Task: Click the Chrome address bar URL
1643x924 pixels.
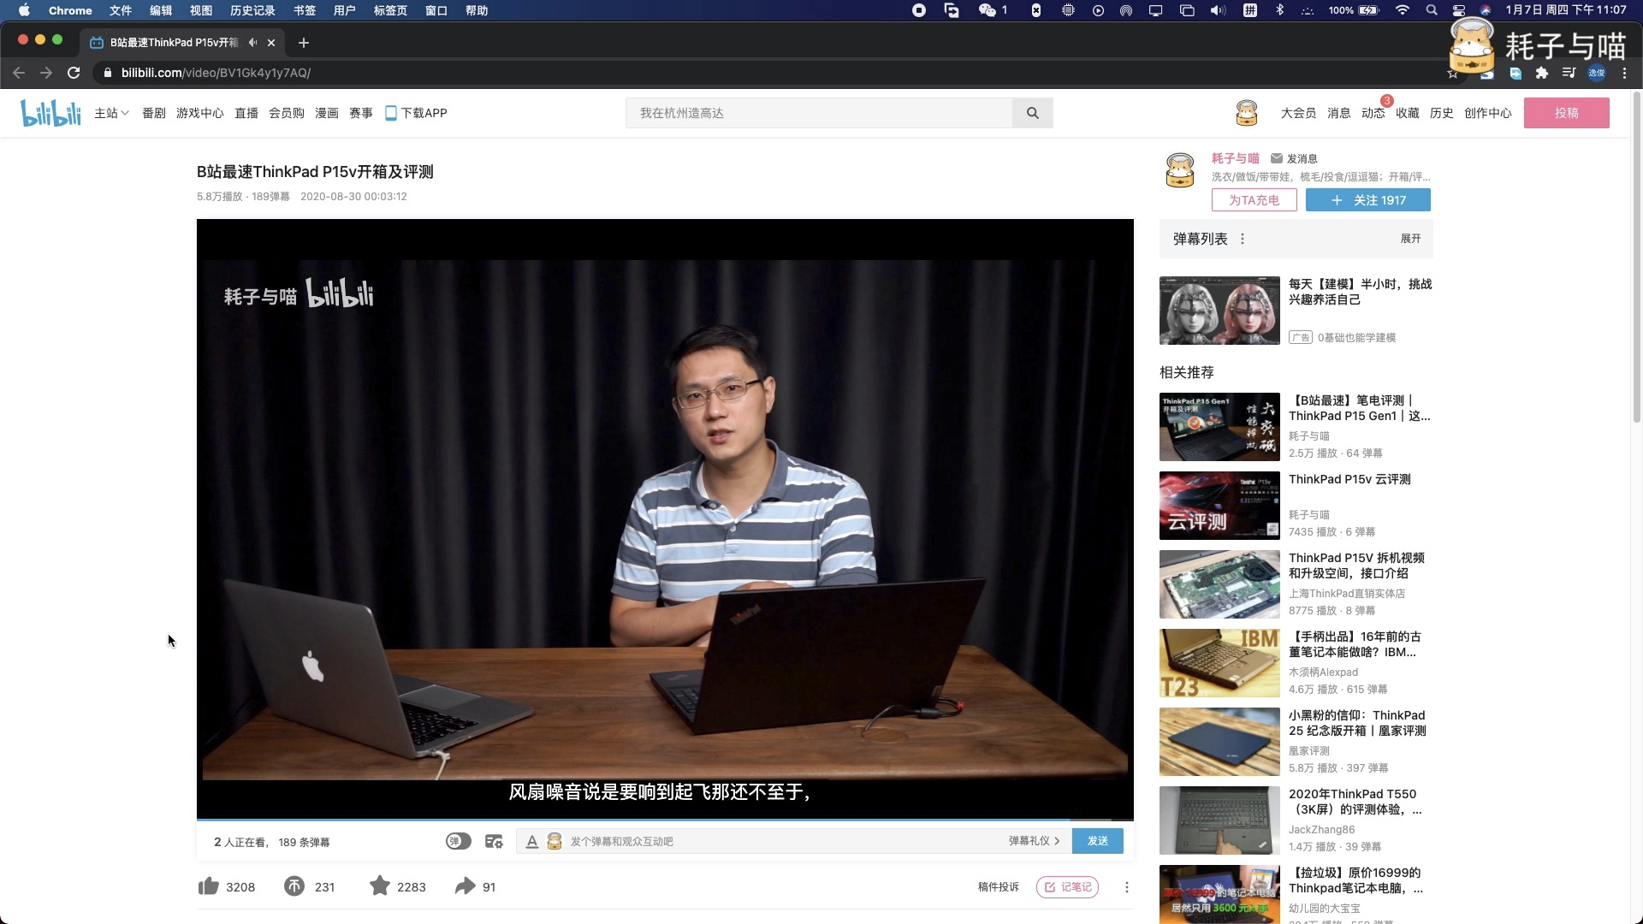Action: tap(216, 73)
